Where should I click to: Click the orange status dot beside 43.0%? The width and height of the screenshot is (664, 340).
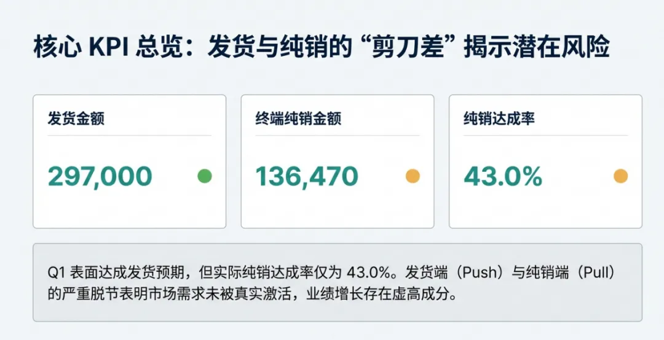pos(620,176)
